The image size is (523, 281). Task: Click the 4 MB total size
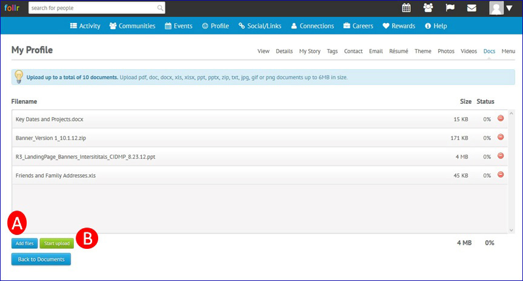[464, 243]
